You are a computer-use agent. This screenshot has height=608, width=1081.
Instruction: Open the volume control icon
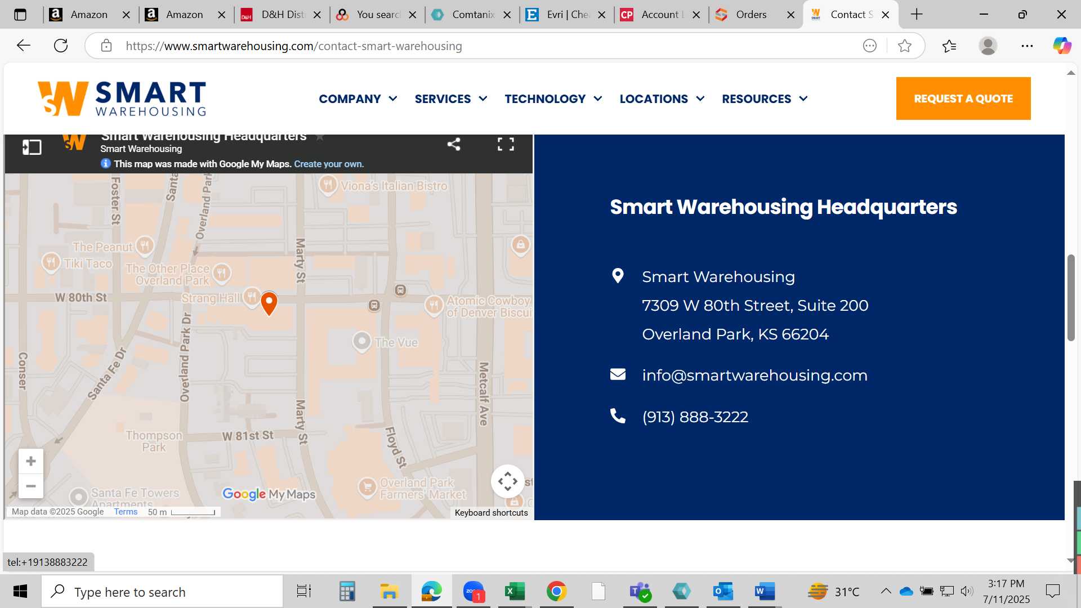click(967, 591)
